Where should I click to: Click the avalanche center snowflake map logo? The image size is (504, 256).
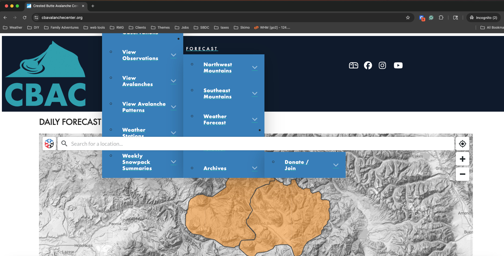coord(49,144)
